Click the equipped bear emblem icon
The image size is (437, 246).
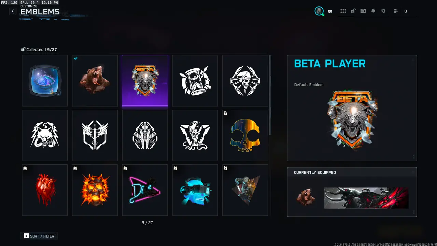(305, 197)
